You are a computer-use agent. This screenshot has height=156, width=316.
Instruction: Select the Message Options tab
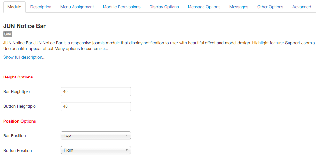[204, 7]
